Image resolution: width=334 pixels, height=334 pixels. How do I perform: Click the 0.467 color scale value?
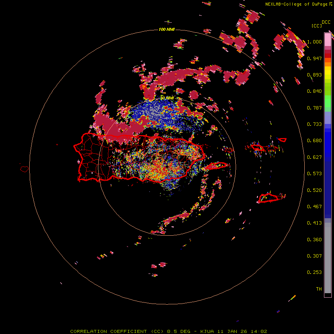tap(314, 207)
